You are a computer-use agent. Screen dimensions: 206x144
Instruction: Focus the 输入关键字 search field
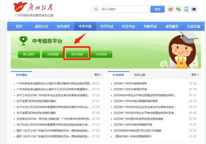pyautogui.click(x=124, y=9)
